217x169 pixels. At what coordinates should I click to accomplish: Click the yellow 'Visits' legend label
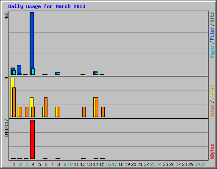pyautogui.click(x=212, y=92)
